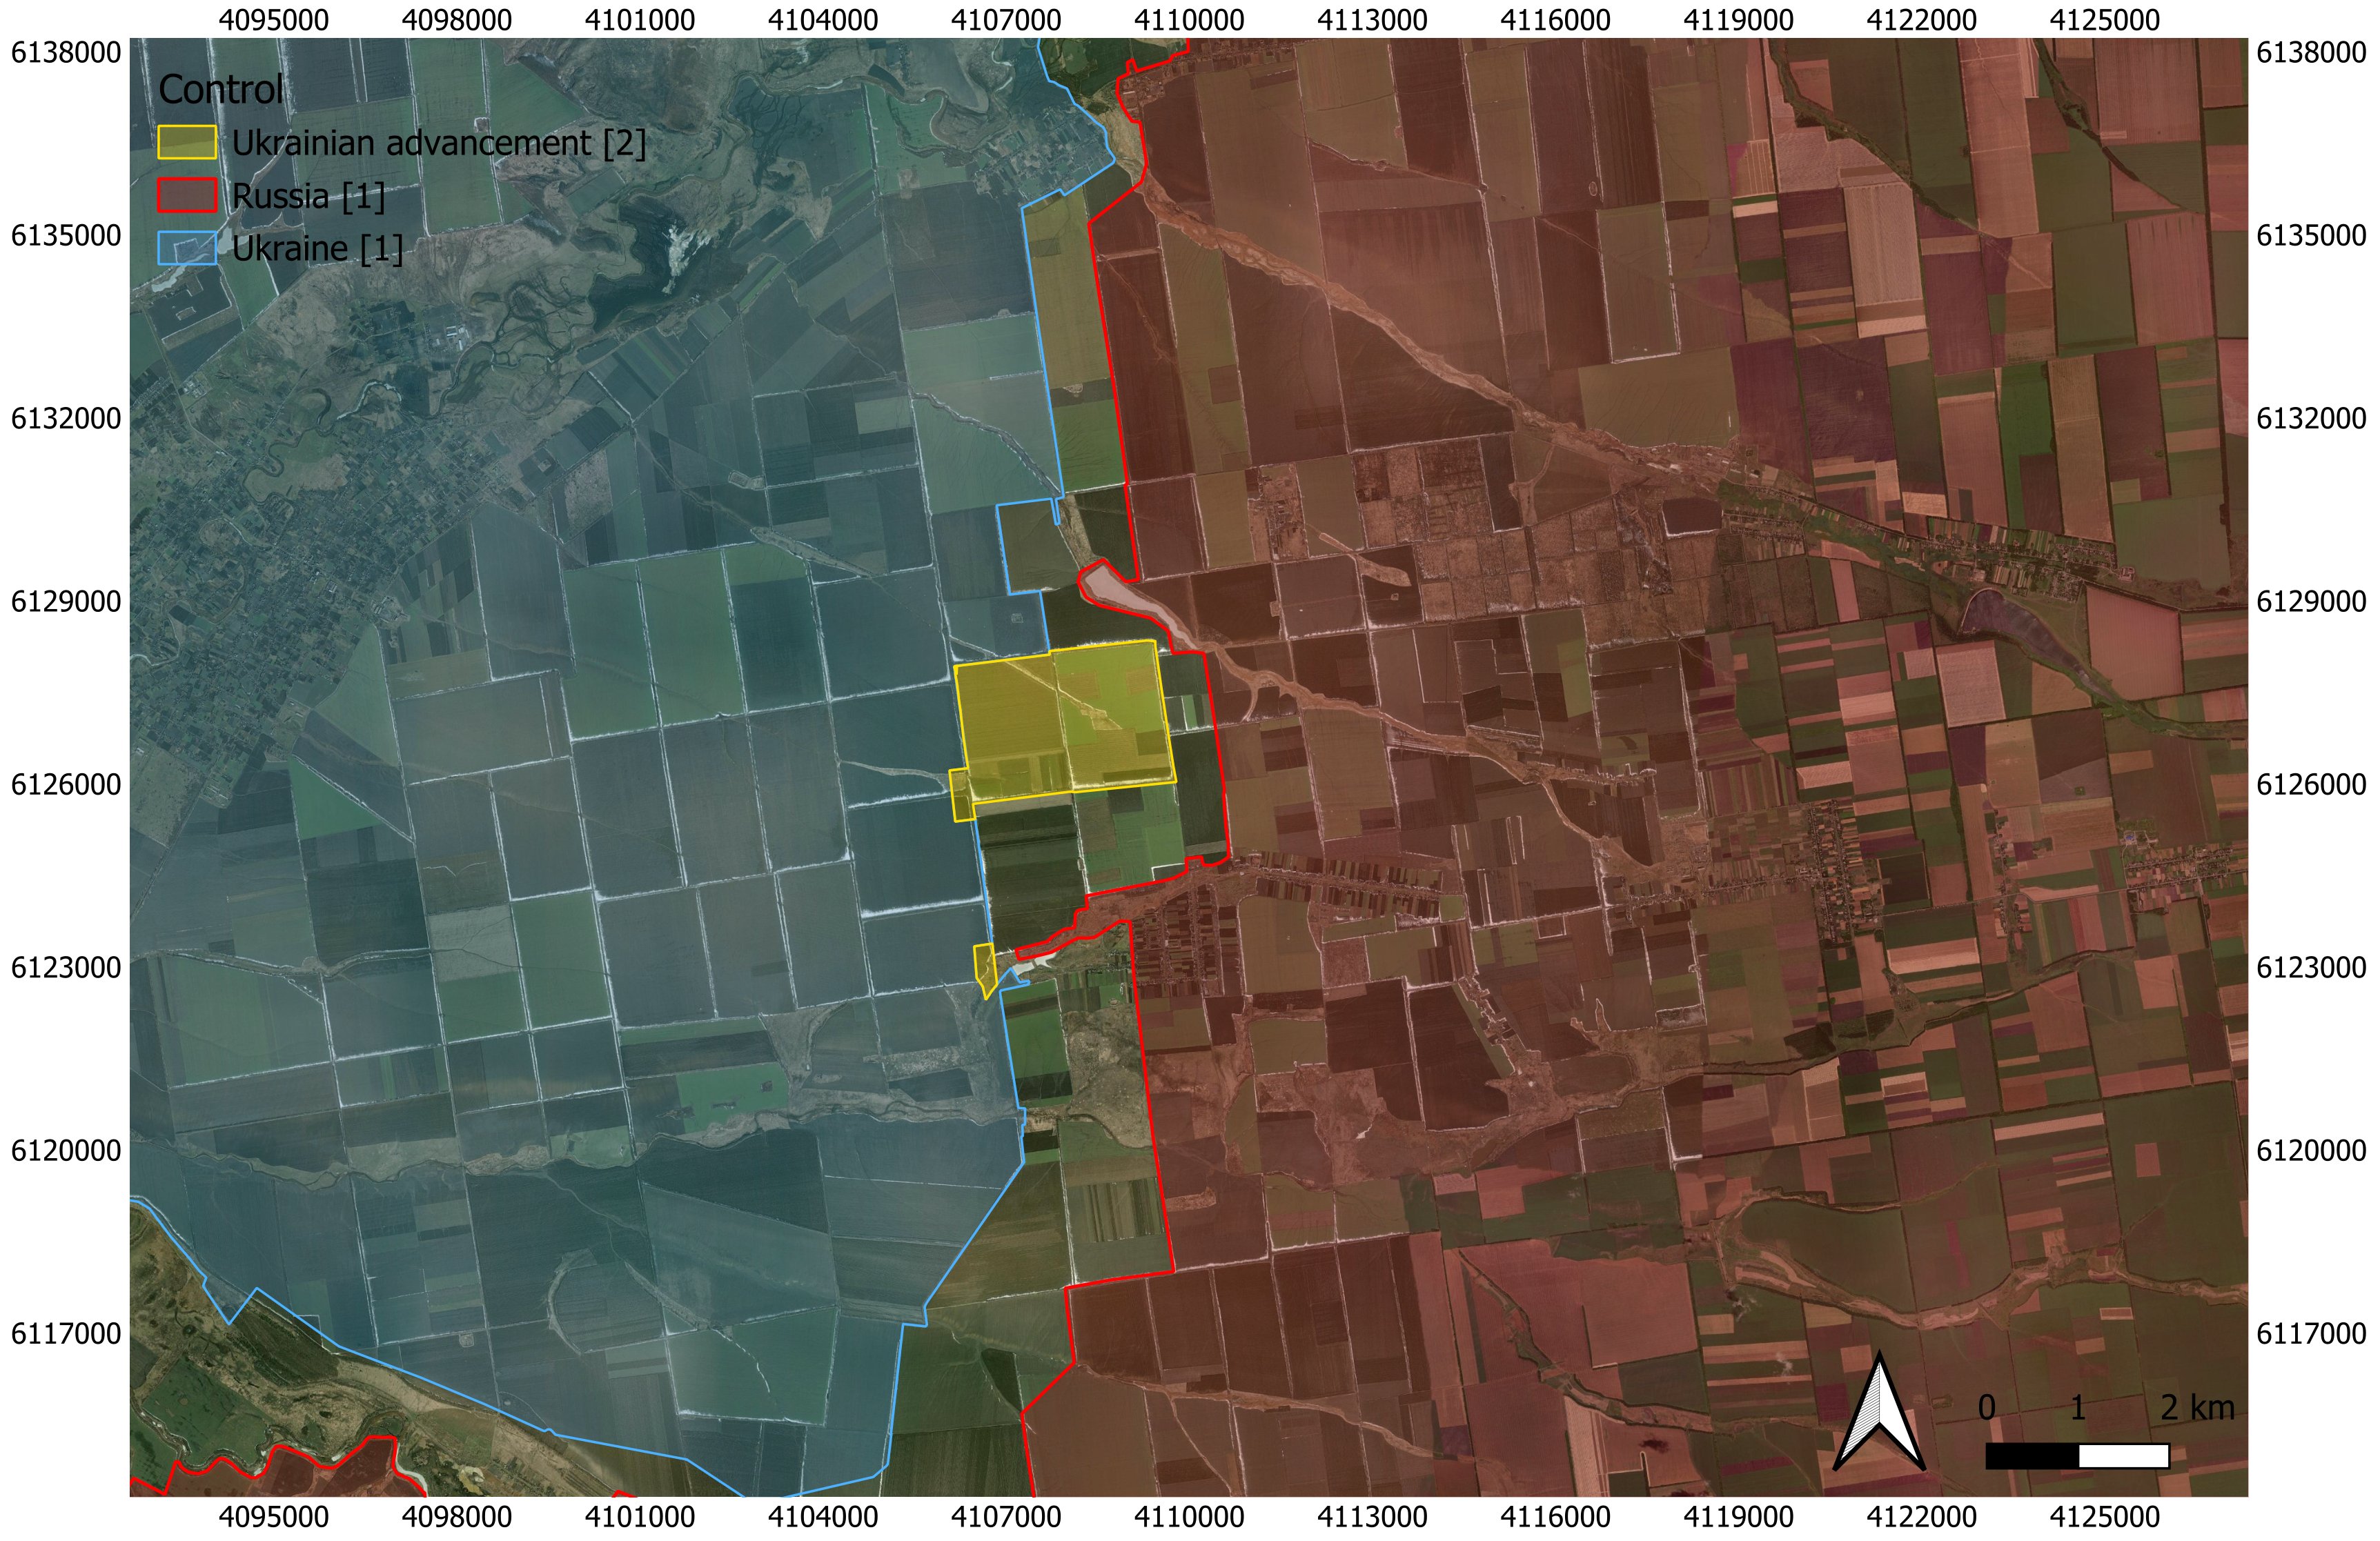Select the 'Control' legend title
The width and height of the screenshot is (2380, 1541).
coord(221,90)
